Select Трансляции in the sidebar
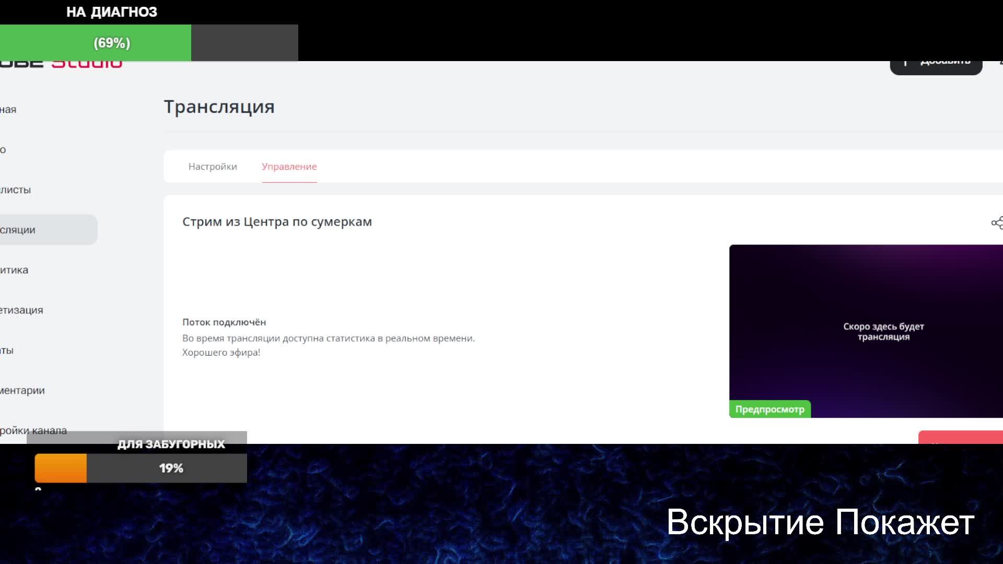This screenshot has height=564, width=1003. 18,230
